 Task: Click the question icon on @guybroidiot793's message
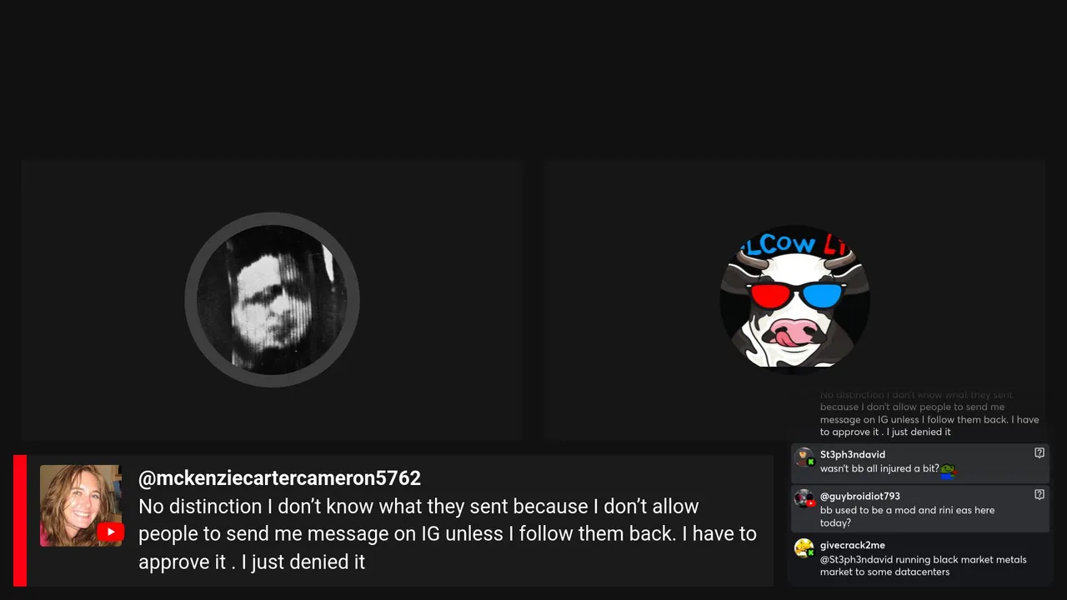(x=1039, y=495)
